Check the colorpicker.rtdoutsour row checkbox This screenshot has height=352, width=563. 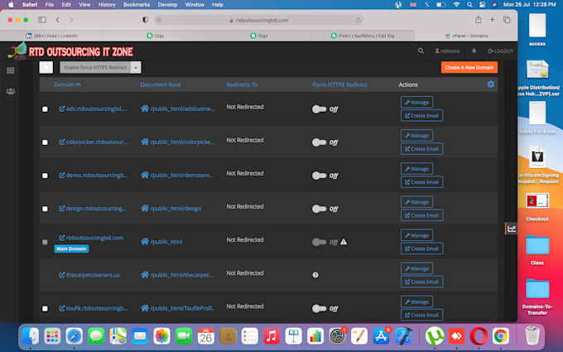[x=45, y=142]
